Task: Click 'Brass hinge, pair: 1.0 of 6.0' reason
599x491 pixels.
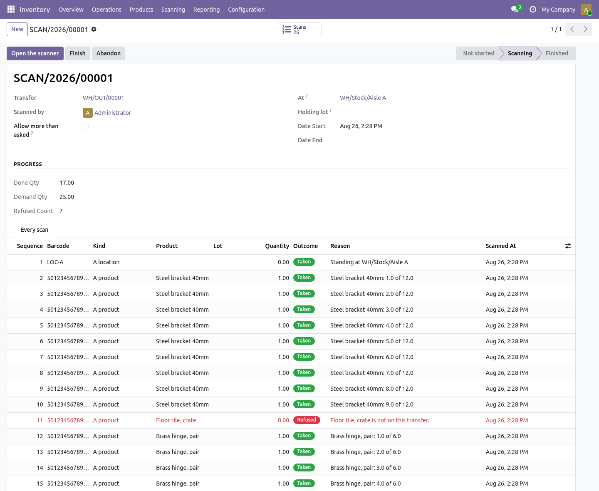Action: coord(366,436)
